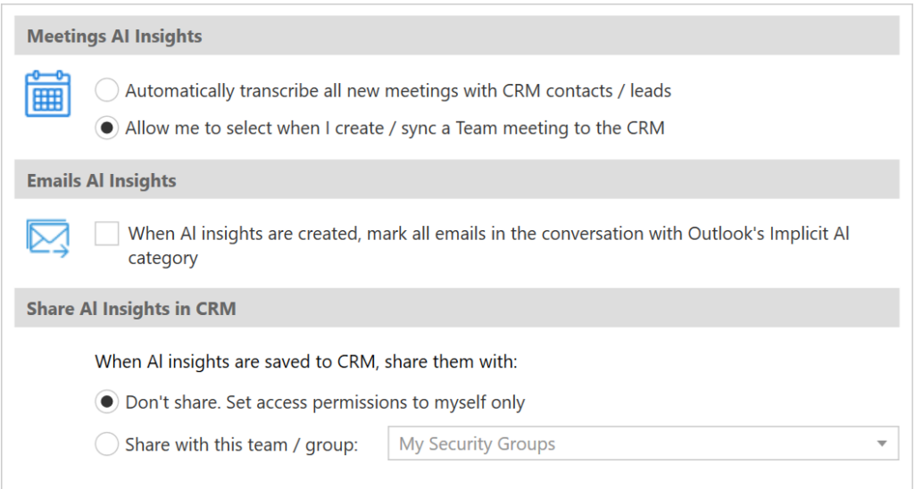Click the arrow on the security groups dropdown
Image resolution: width=914 pixels, height=489 pixels.
tap(882, 443)
